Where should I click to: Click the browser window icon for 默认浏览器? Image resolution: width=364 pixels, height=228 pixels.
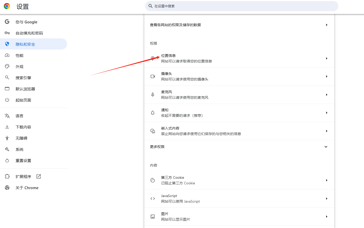click(7, 89)
